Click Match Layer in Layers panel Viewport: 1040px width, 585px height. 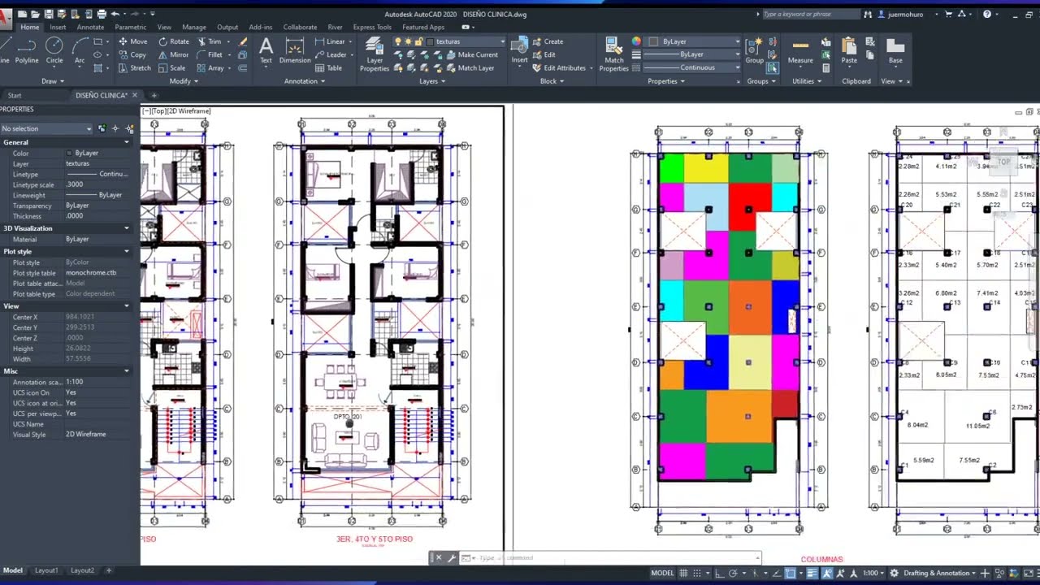click(470, 67)
